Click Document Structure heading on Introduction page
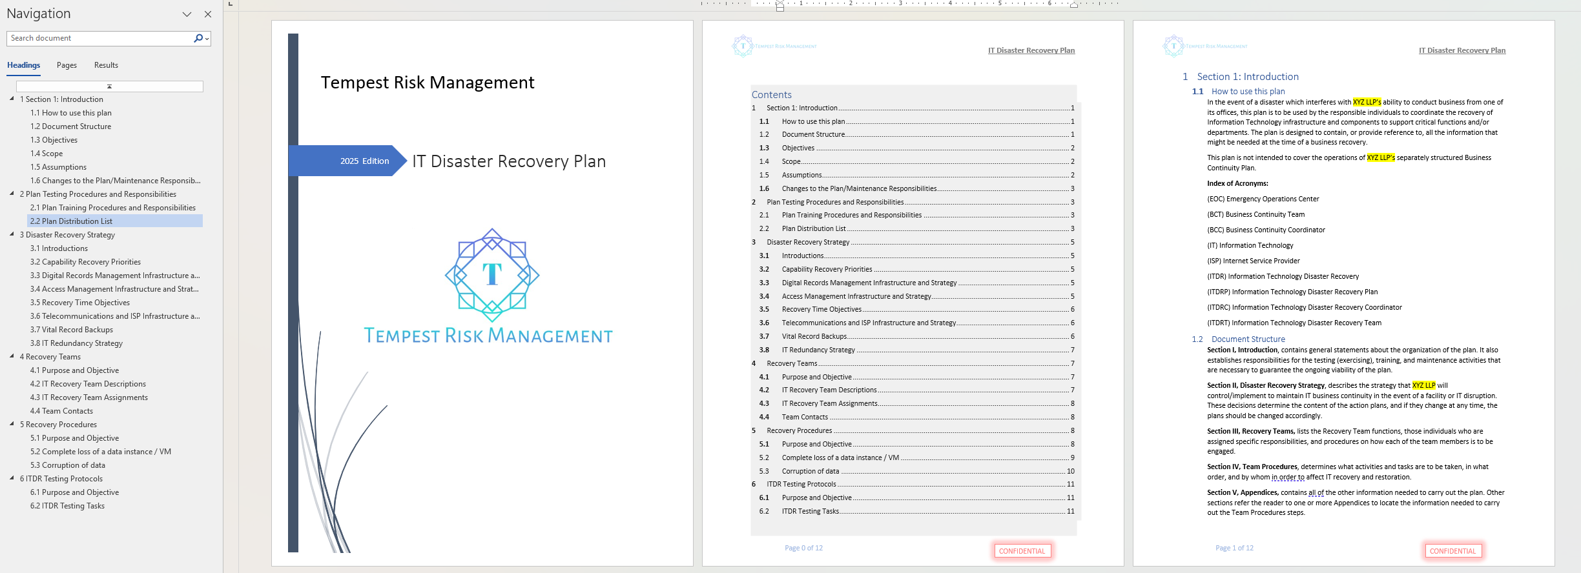 coord(1248,339)
